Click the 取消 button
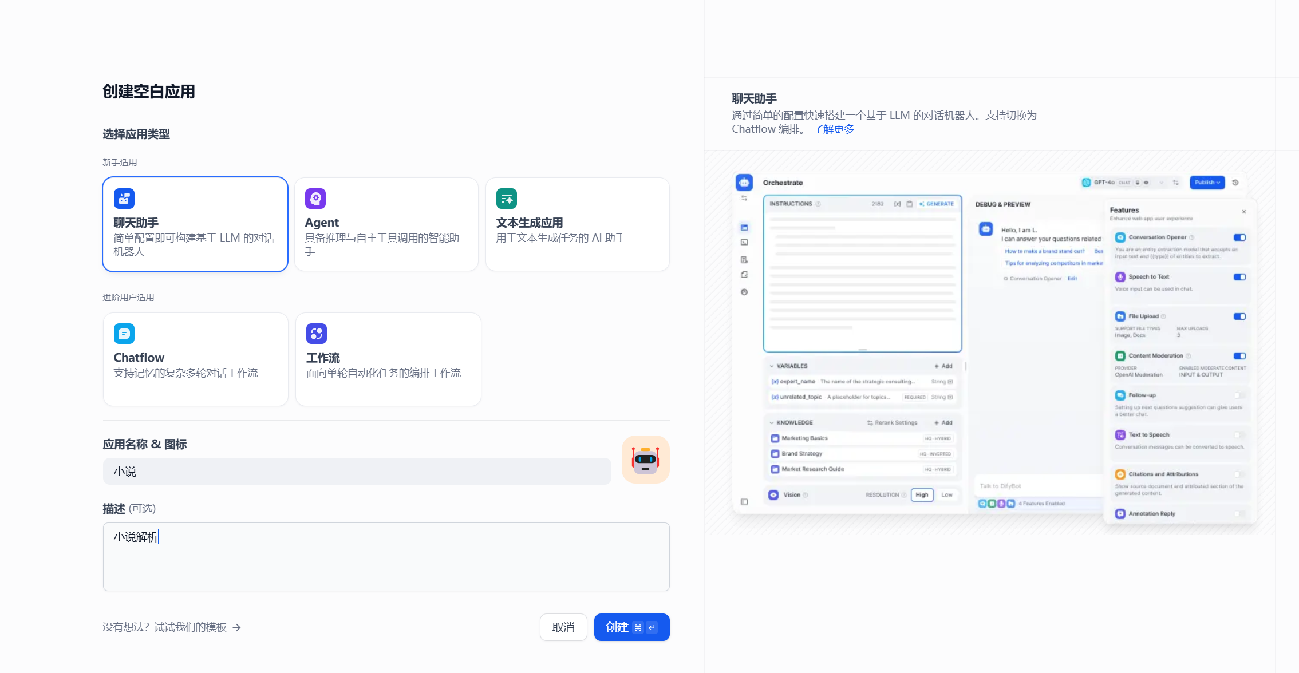 [x=563, y=627]
